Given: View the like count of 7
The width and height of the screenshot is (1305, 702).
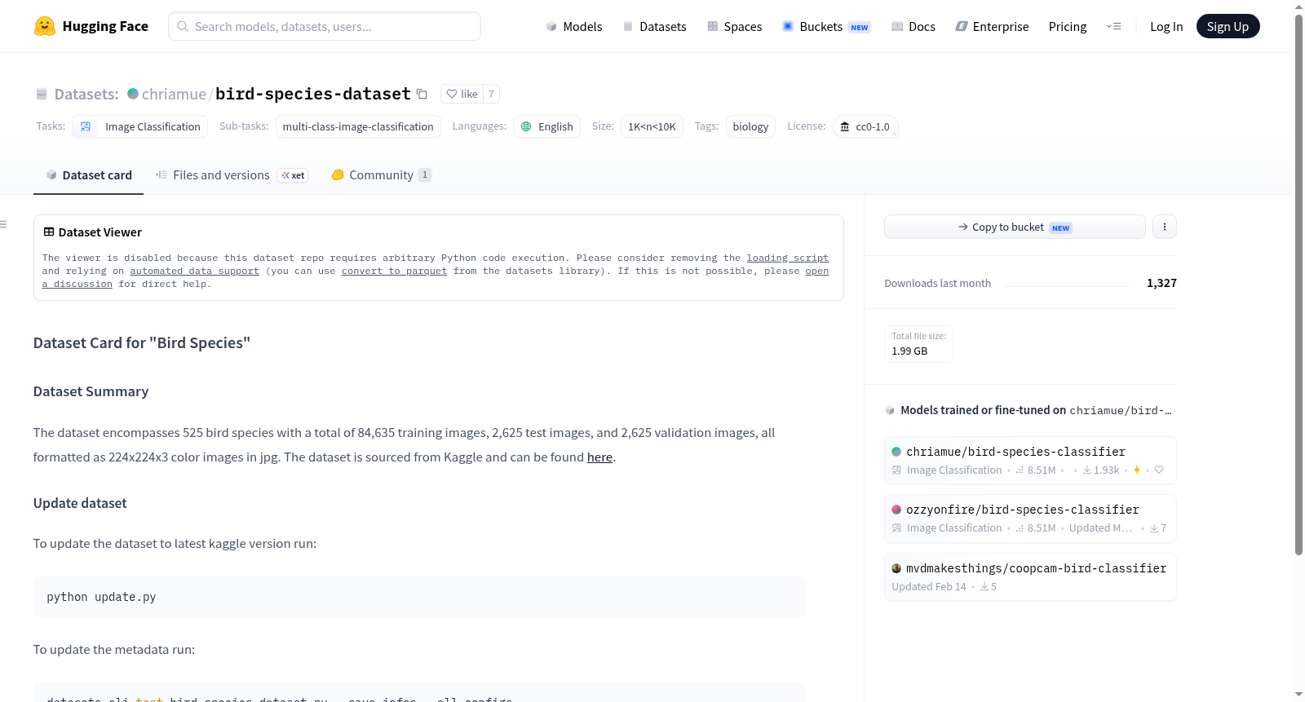Looking at the screenshot, I should pos(491,94).
